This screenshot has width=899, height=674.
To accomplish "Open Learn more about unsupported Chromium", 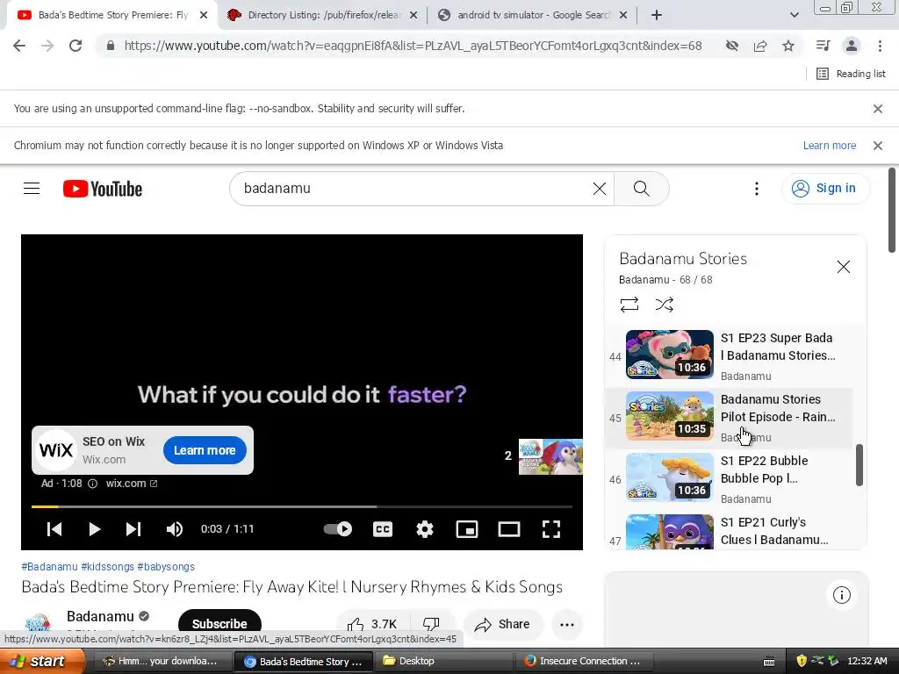I will point(829,146).
